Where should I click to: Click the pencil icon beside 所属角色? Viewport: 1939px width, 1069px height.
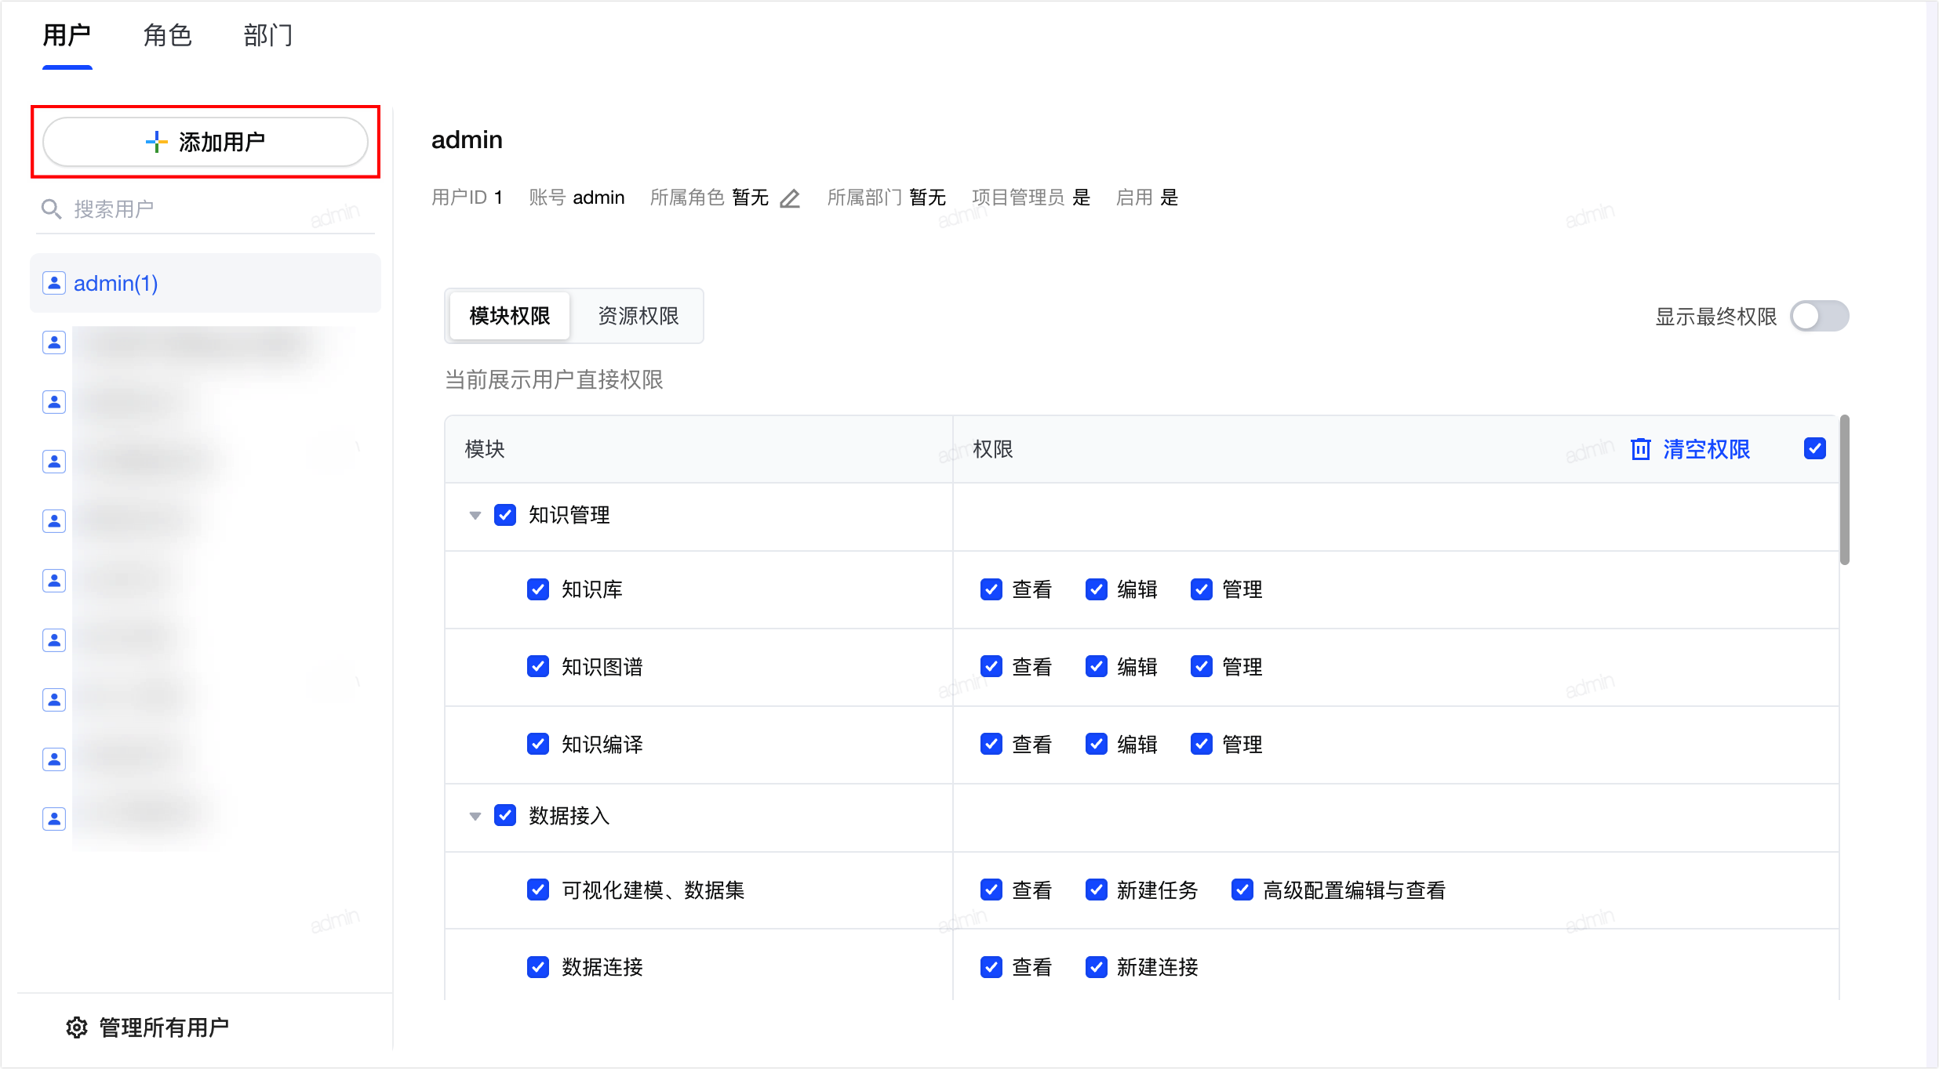click(790, 198)
